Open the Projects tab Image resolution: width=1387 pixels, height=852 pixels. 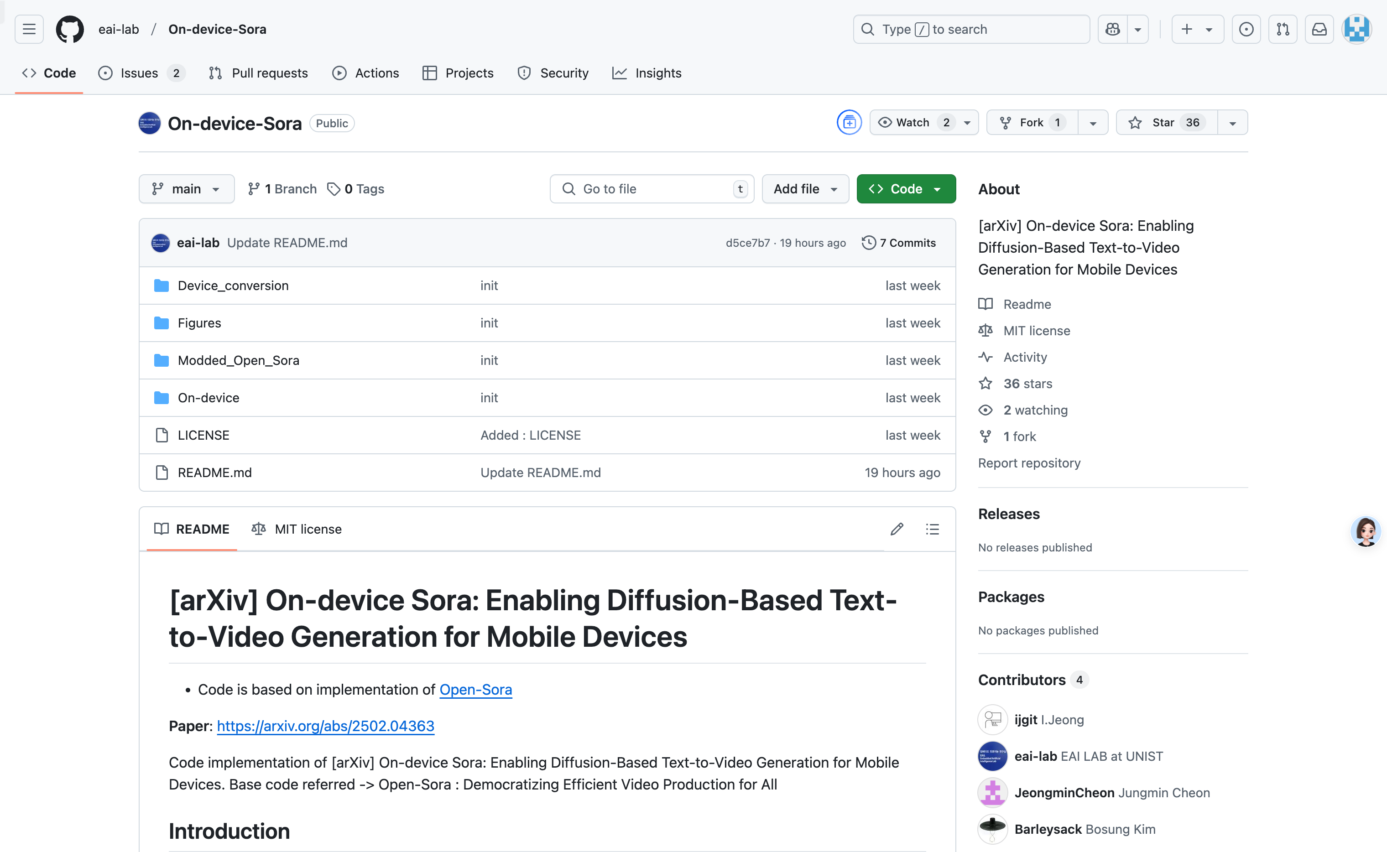458,73
